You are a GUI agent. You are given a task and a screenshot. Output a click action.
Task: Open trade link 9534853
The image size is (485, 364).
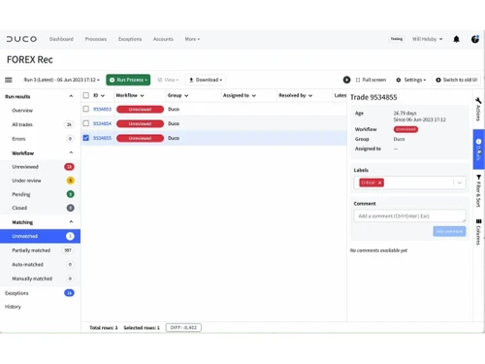click(x=102, y=109)
